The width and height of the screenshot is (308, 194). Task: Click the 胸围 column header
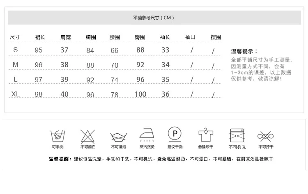pyautogui.click(x=91, y=37)
